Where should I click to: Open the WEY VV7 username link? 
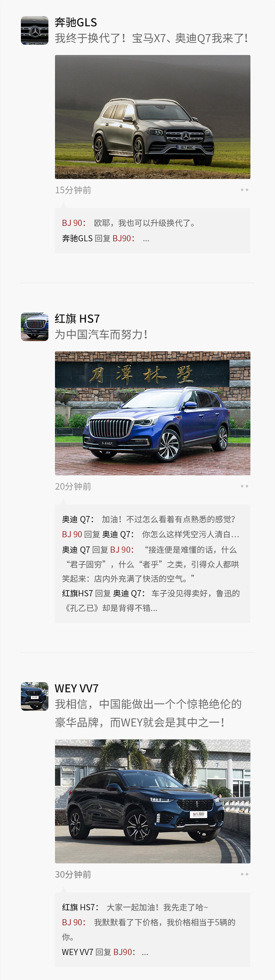pyautogui.click(x=77, y=688)
